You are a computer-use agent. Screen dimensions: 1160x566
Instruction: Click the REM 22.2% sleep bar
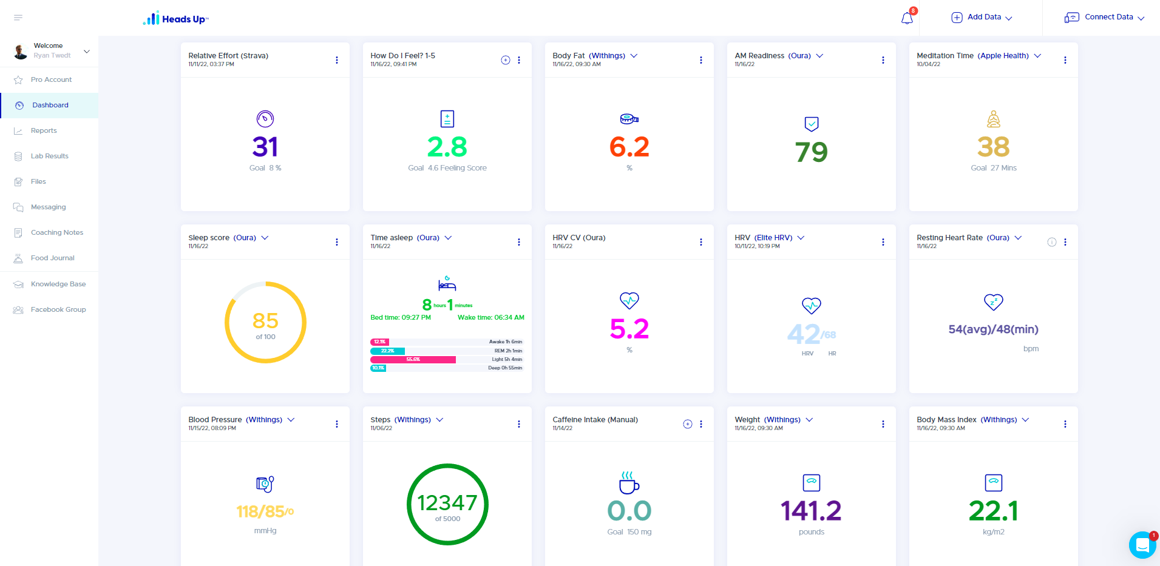[x=387, y=351]
